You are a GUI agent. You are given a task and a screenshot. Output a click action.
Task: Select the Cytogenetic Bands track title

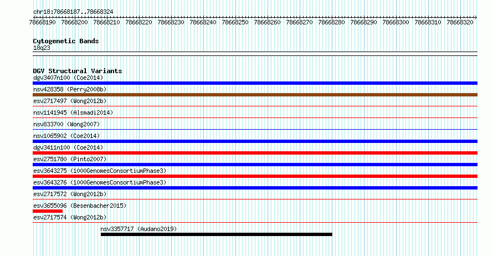click(66, 41)
